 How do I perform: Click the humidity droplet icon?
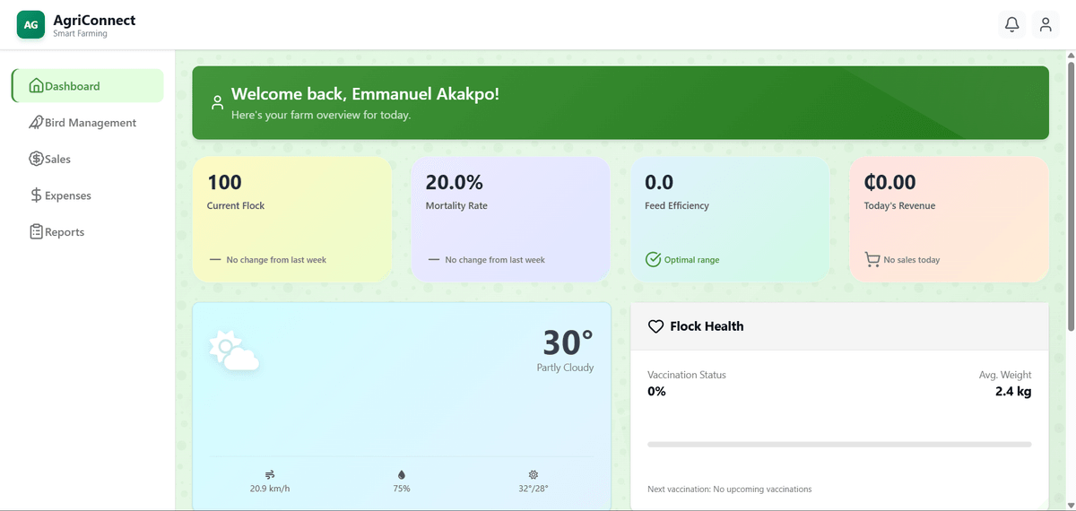tap(402, 474)
